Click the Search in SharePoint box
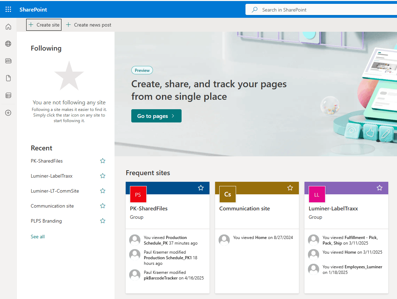This screenshot has width=397, height=299. (x=321, y=10)
